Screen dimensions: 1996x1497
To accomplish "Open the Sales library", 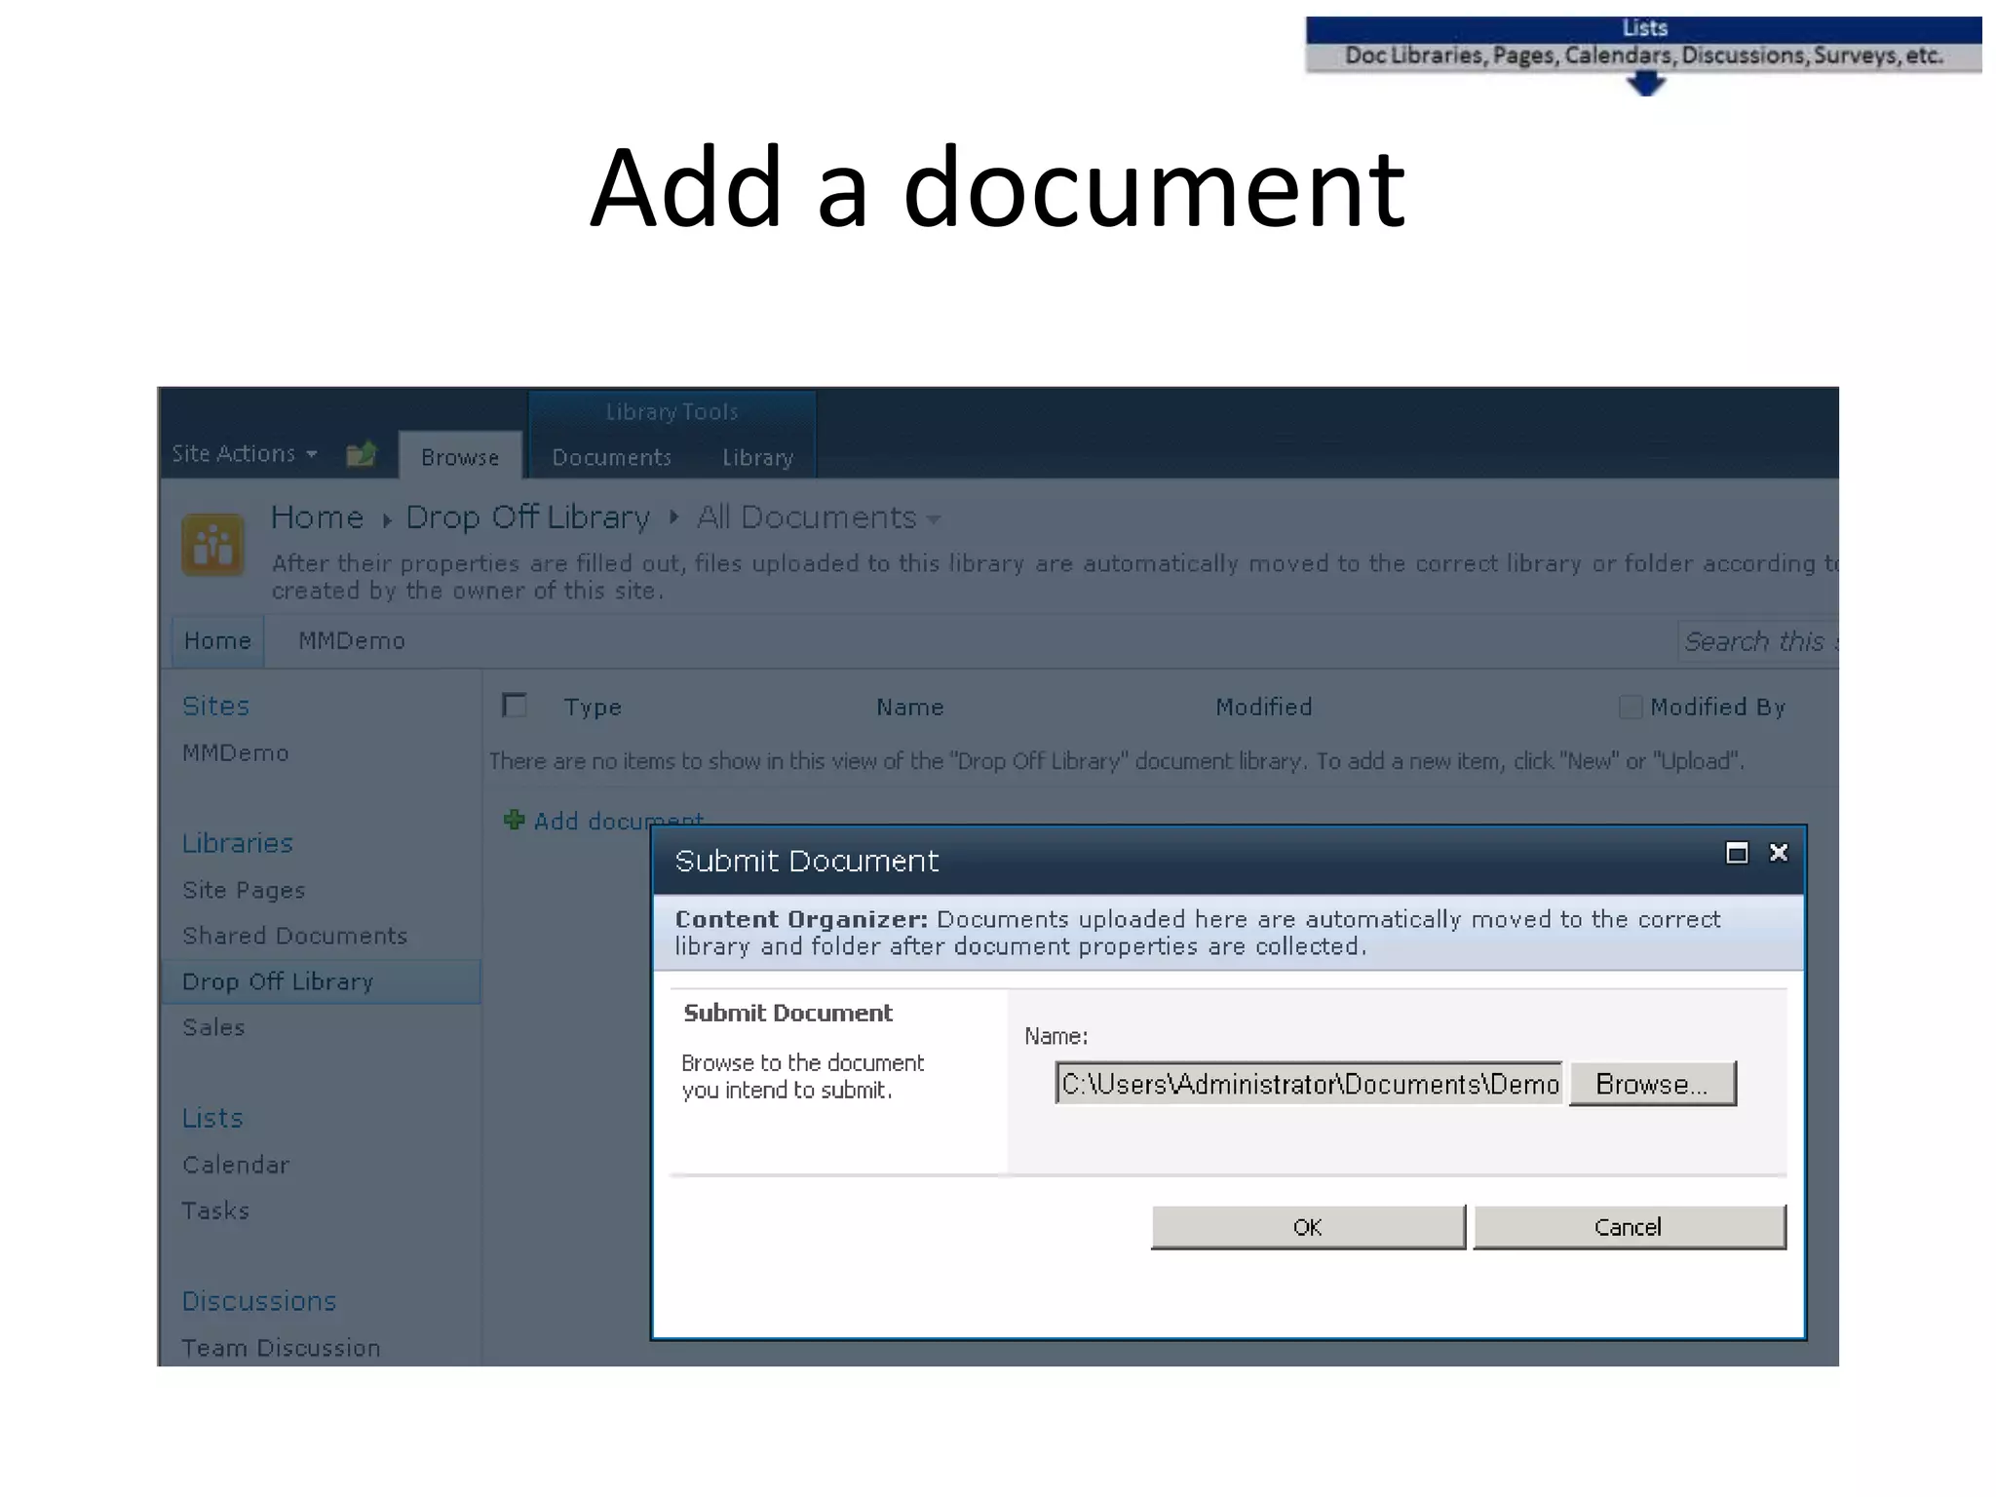I will [213, 1027].
